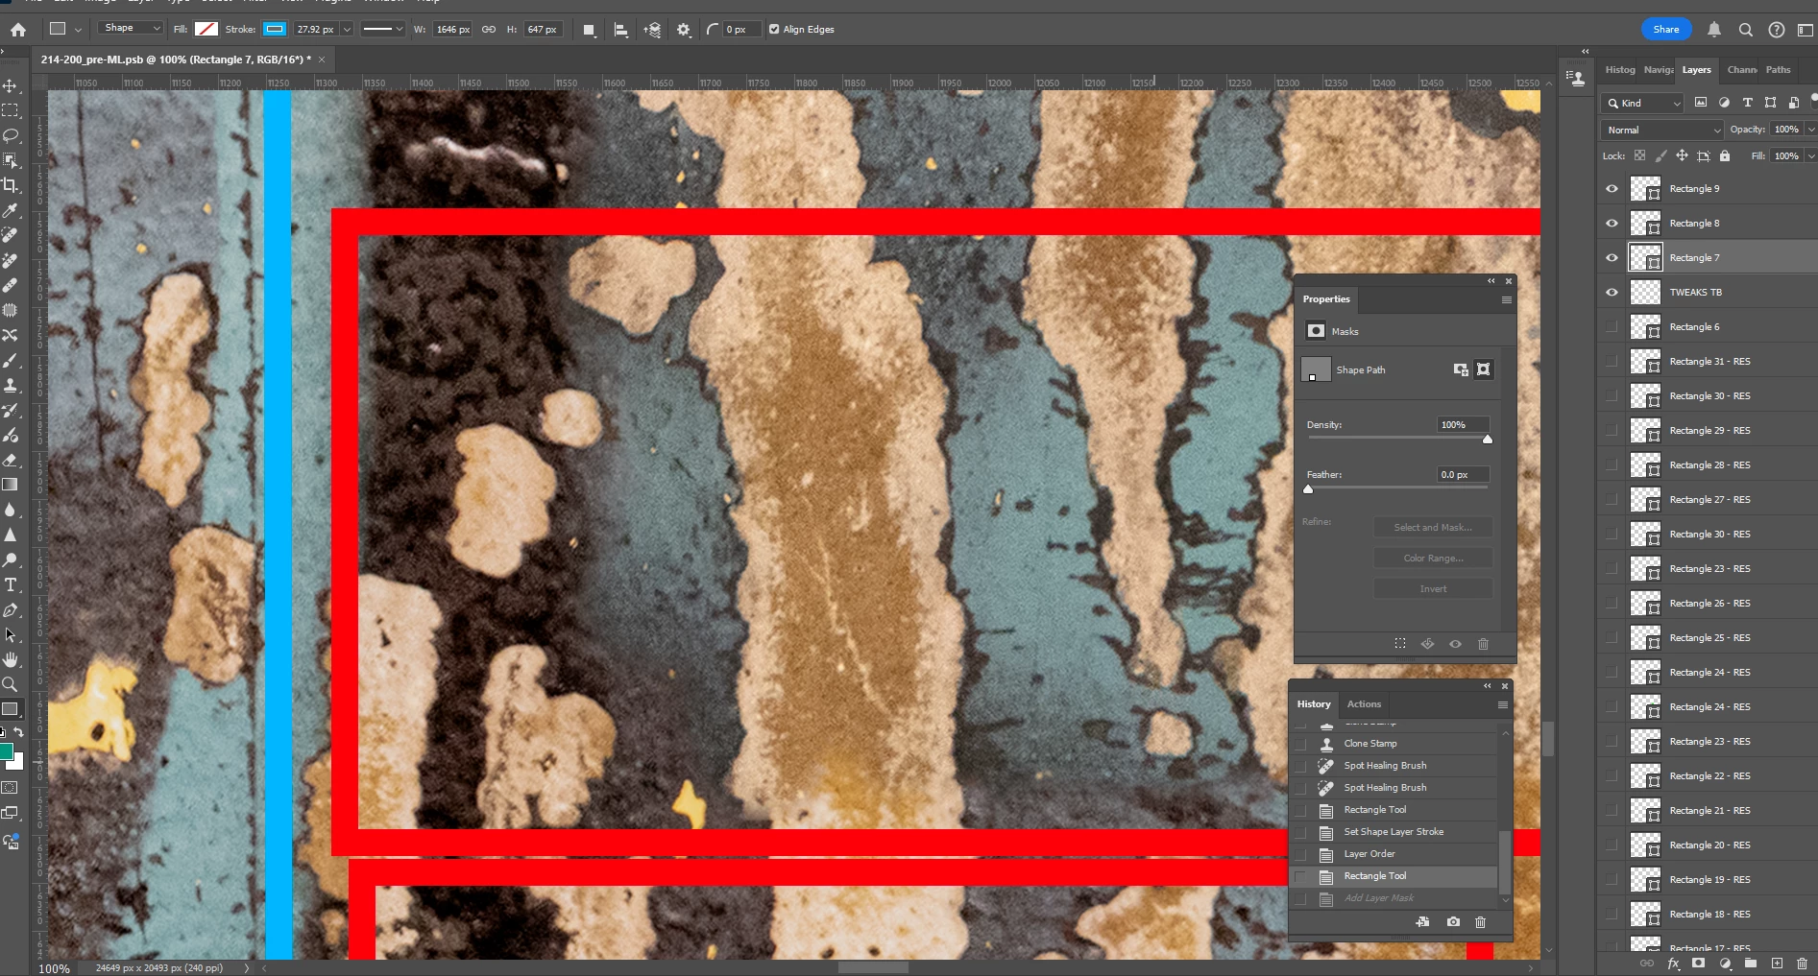The width and height of the screenshot is (1818, 976).
Task: Open the Search magnifier icon
Action: click(1746, 30)
